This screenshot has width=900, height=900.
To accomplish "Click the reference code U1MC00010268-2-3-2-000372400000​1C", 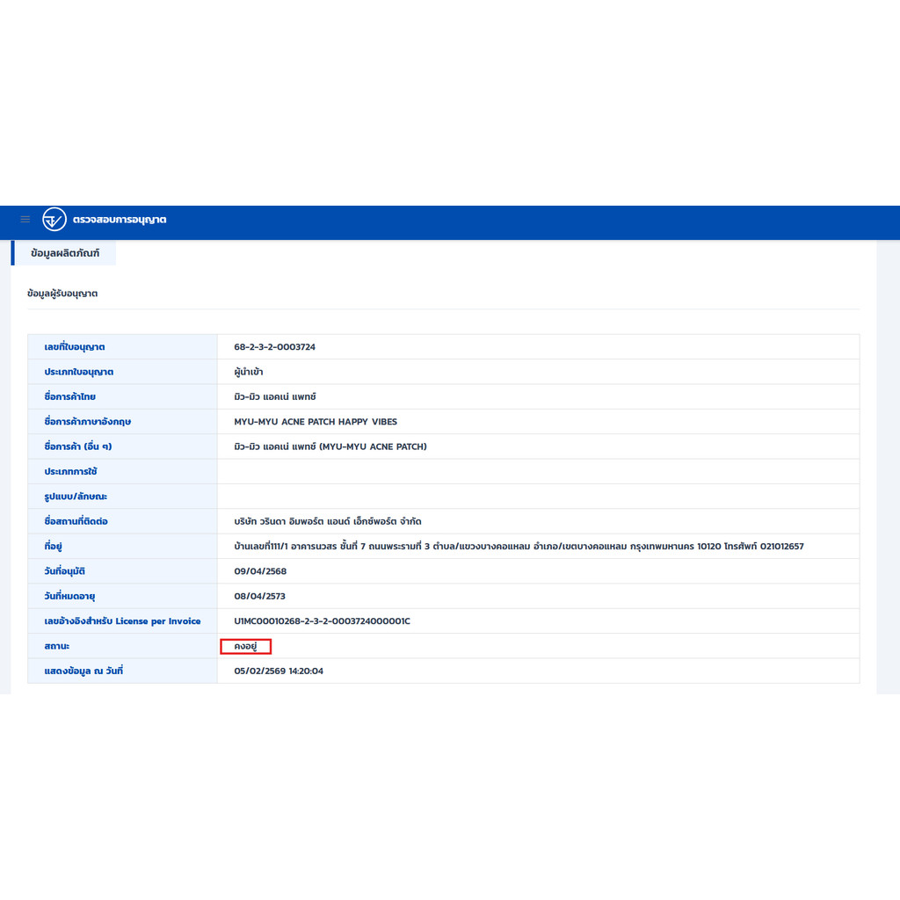I will tap(322, 621).
